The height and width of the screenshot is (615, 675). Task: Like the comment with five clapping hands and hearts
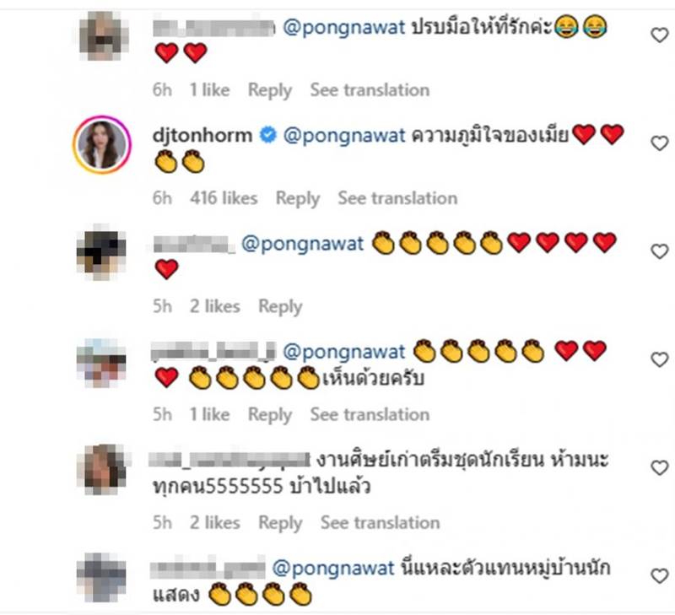(x=659, y=251)
